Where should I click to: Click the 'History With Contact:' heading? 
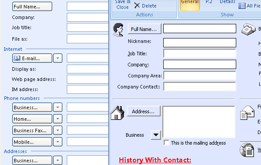click(155, 160)
